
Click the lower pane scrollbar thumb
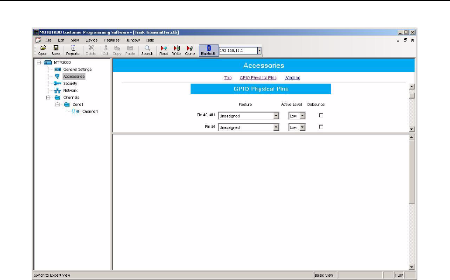(412, 172)
